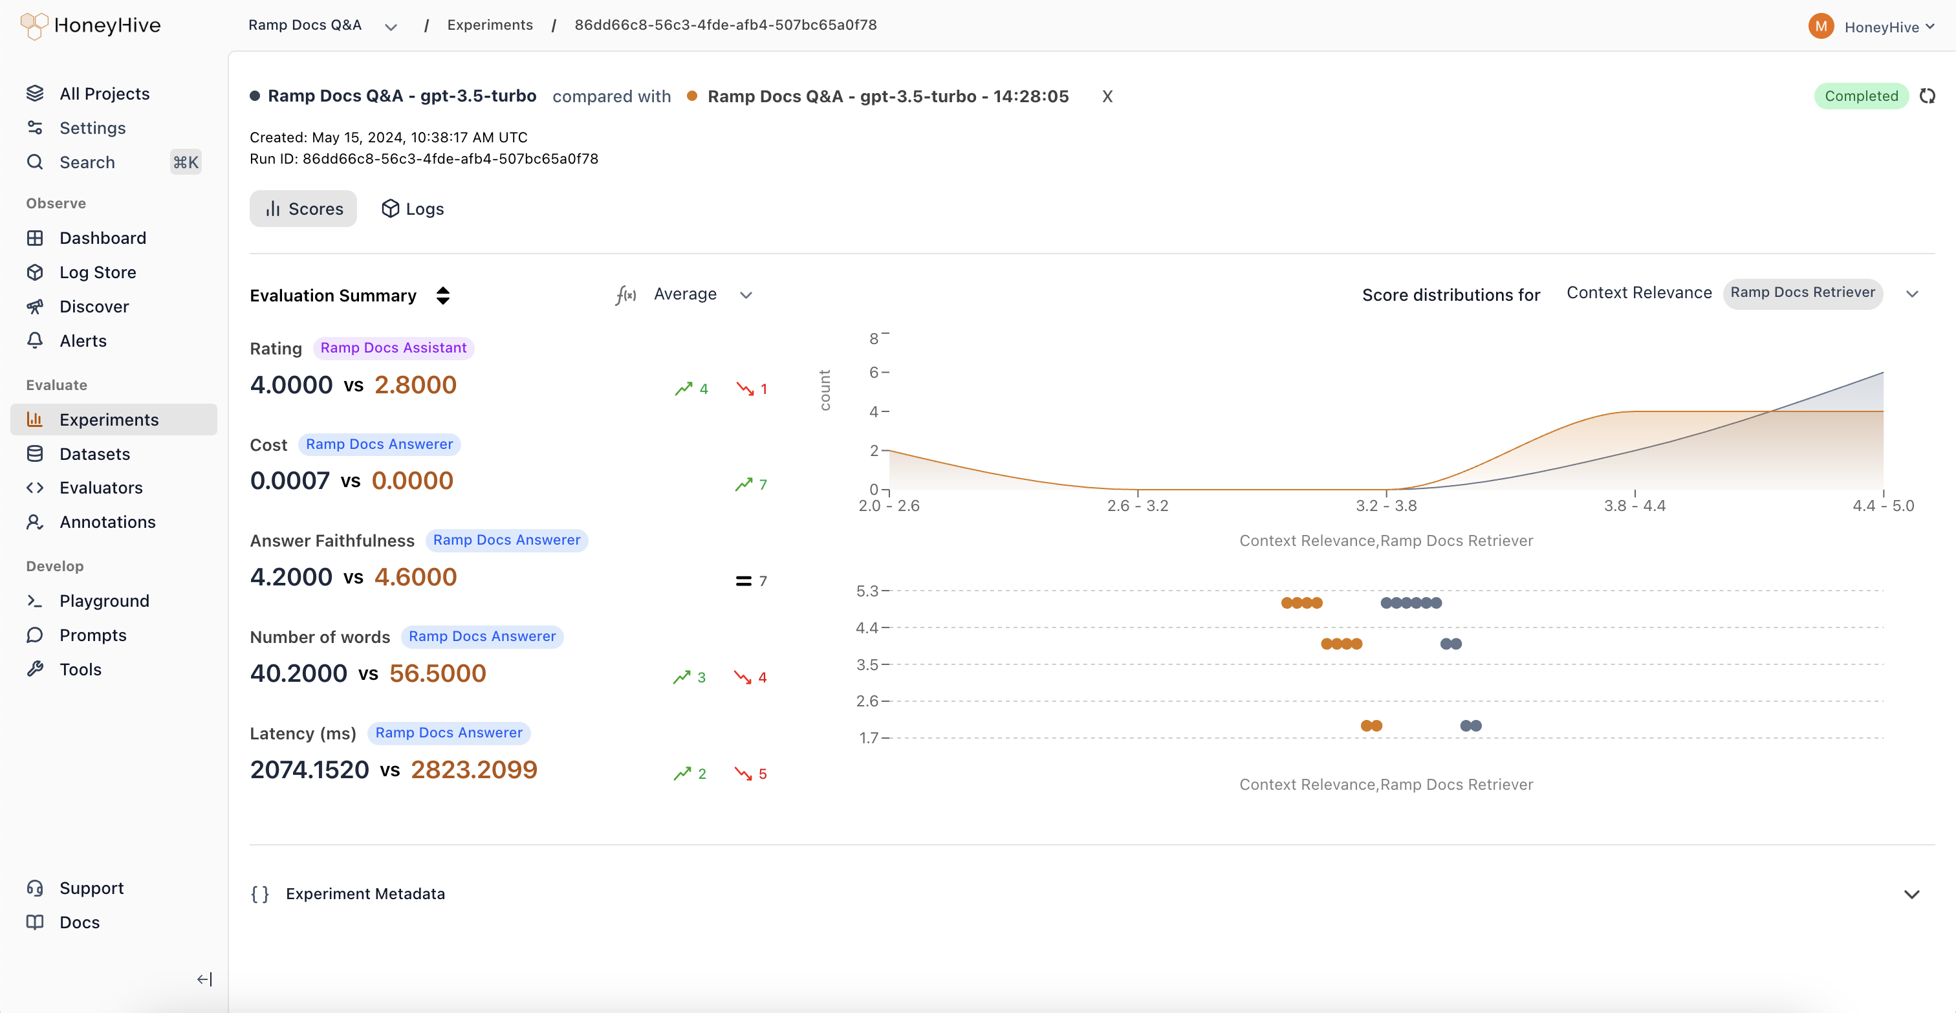The image size is (1956, 1013).
Task: Open Evaluators via its code brackets icon
Action: point(35,488)
